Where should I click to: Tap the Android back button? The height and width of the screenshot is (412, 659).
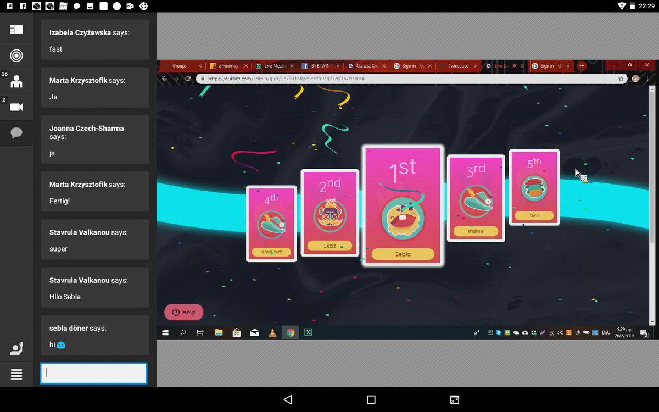point(288,399)
